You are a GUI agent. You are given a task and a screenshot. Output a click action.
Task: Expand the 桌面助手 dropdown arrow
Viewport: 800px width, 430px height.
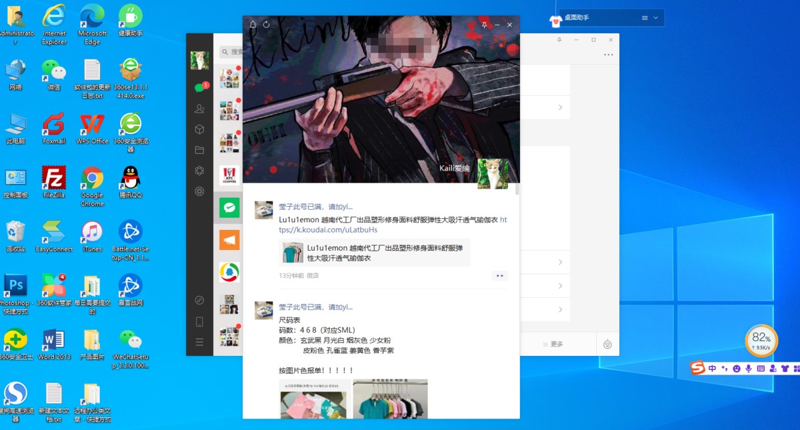(655, 17)
